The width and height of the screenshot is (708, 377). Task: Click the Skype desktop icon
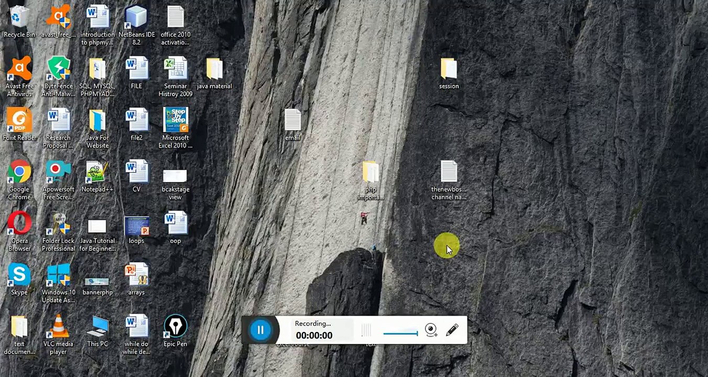[x=19, y=279]
